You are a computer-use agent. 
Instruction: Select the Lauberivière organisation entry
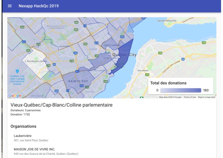click(x=31, y=138)
